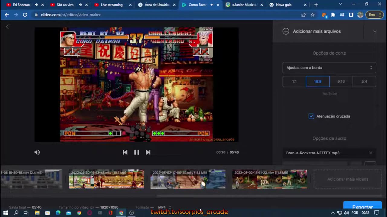Viewport: 387px width, 217px height.
Task: Select the 2022-05-02-17-56-49.mkv clip thumbnail
Action: (188, 179)
